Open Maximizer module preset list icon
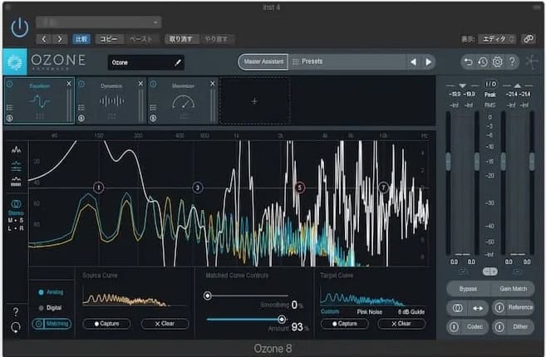 click(153, 107)
